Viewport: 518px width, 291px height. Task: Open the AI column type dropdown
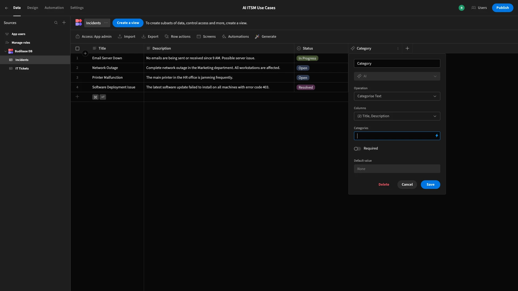pos(397,76)
